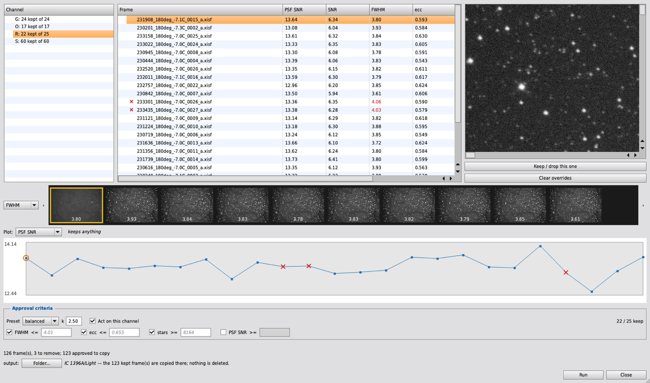Enable the PSF SNR criterion checkbox
Viewport: 650px width, 383px height.
coord(223,333)
